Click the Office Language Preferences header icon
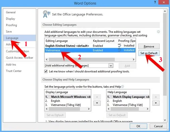 (x=46, y=14)
